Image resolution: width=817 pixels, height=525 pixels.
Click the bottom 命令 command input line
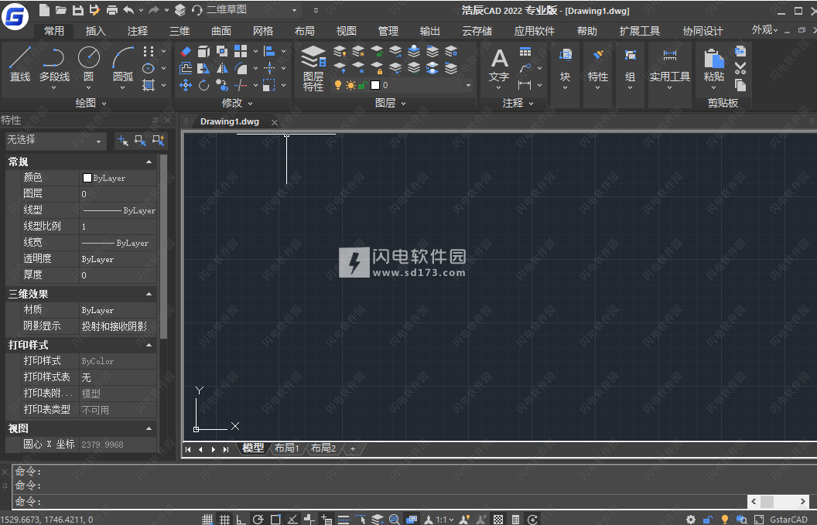[379, 502]
